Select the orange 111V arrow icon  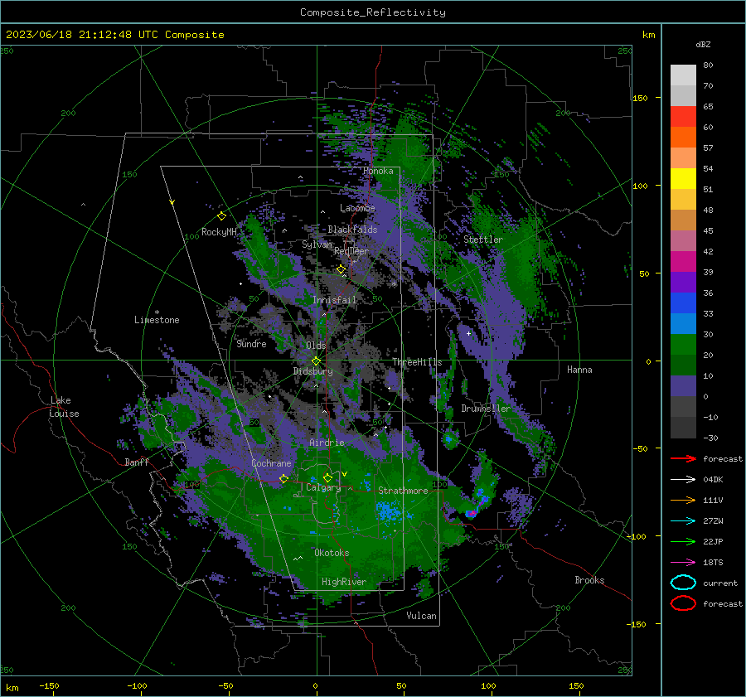[683, 500]
